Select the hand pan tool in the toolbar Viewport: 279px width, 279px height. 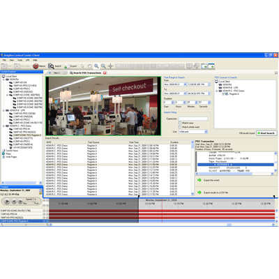[x=89, y=66]
